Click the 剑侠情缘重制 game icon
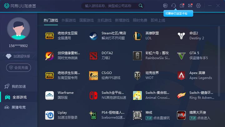 coord(49,56)
